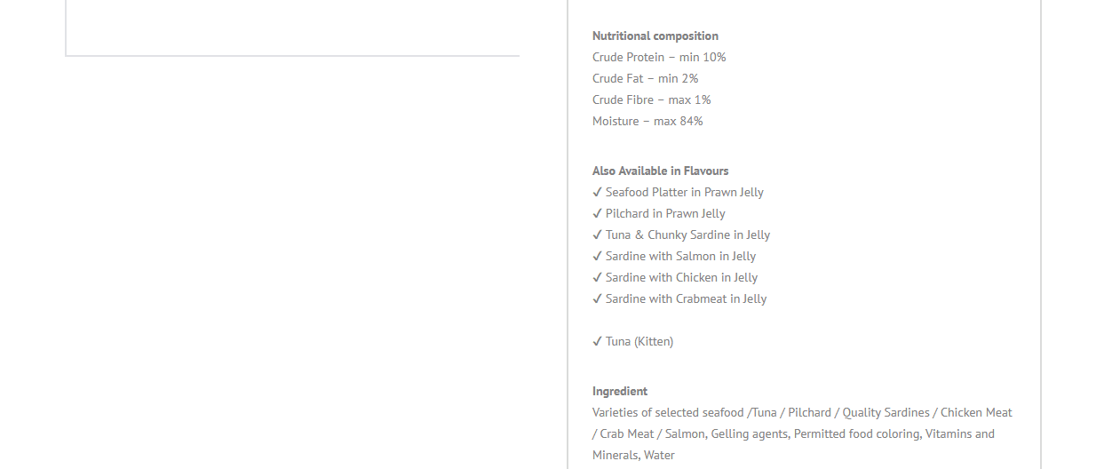Click the Crude Protein min 10% line
The width and height of the screenshot is (1120, 469).
[659, 57]
